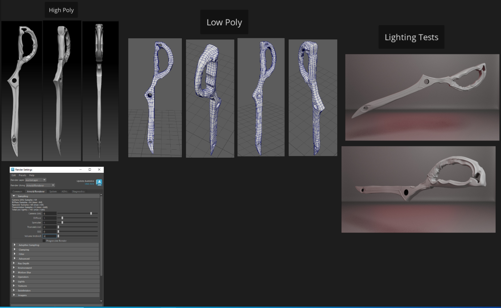Click the Transmission samples value field
501x308 pixels.
tap(49, 227)
